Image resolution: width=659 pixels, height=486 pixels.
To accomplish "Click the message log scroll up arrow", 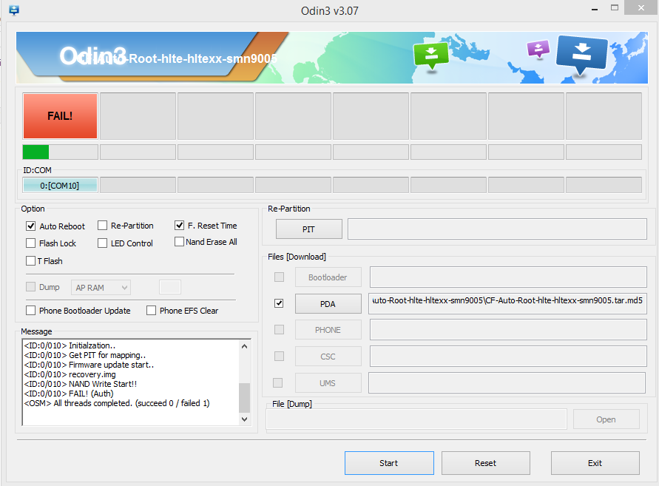I will (245, 346).
